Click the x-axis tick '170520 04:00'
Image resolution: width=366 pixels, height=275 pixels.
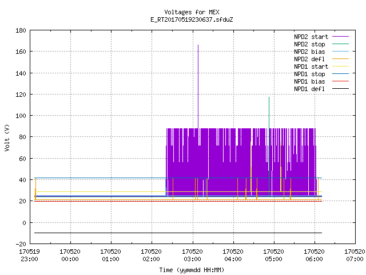pos(233,256)
